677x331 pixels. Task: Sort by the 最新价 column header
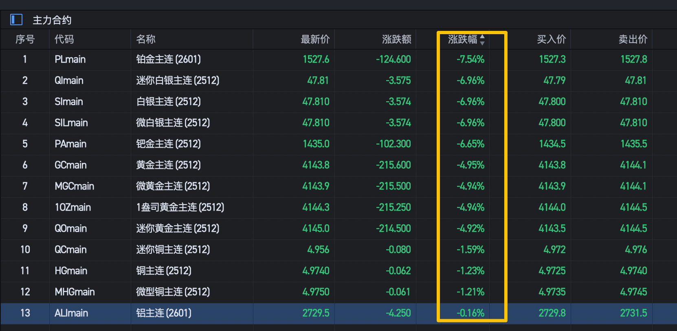[x=315, y=39]
